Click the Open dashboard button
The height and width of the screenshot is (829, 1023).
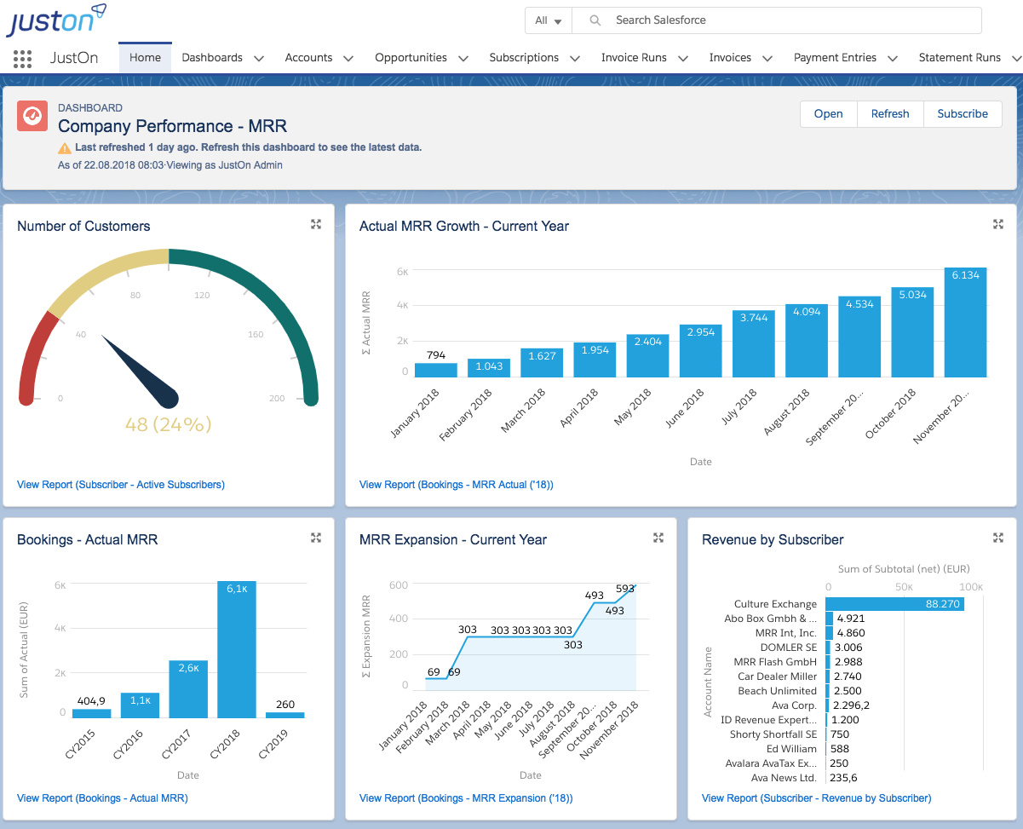coord(828,114)
